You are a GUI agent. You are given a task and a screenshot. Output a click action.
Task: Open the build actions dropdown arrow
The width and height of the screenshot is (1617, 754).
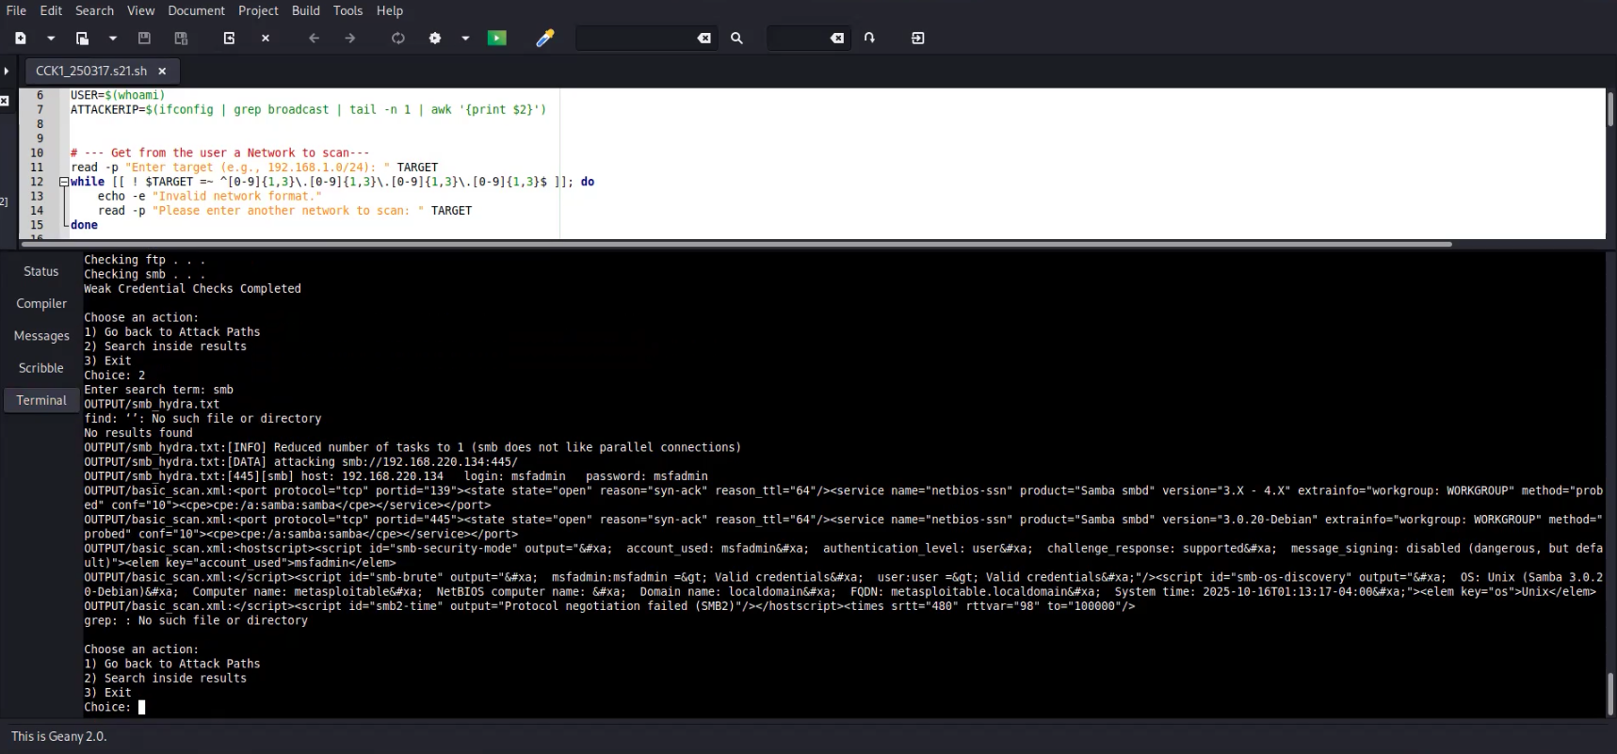465,39
